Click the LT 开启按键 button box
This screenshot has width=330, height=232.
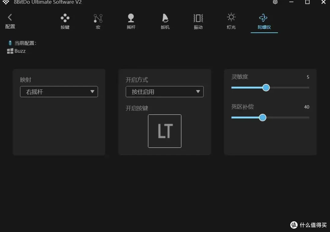click(x=165, y=131)
